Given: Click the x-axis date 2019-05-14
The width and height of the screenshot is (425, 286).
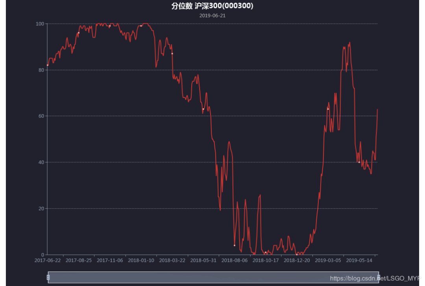Looking at the screenshot, I should pyautogui.click(x=359, y=260).
